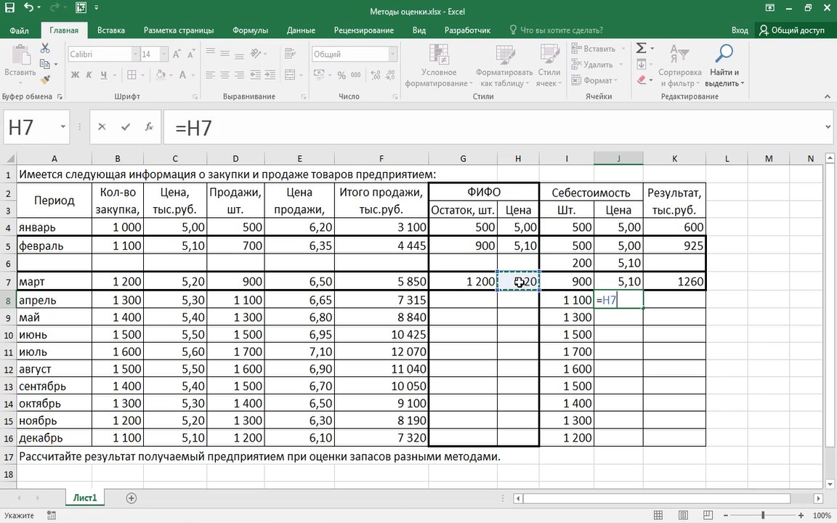Open the Формулы ribbon tab

point(250,31)
